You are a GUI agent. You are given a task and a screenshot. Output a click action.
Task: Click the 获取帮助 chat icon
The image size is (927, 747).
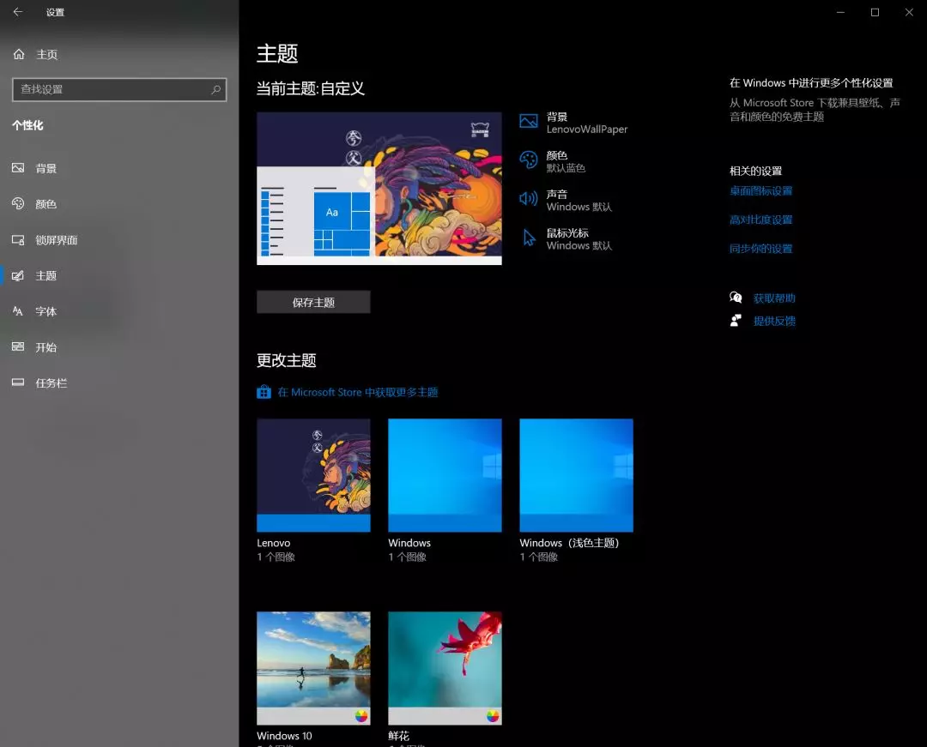coord(736,298)
